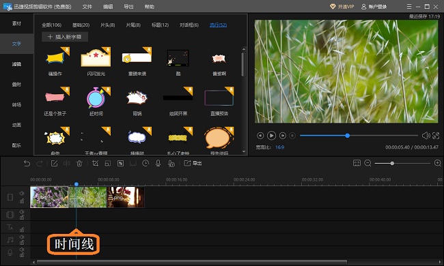Show the 标题(12) text category
444x266 pixels.
click(161, 25)
